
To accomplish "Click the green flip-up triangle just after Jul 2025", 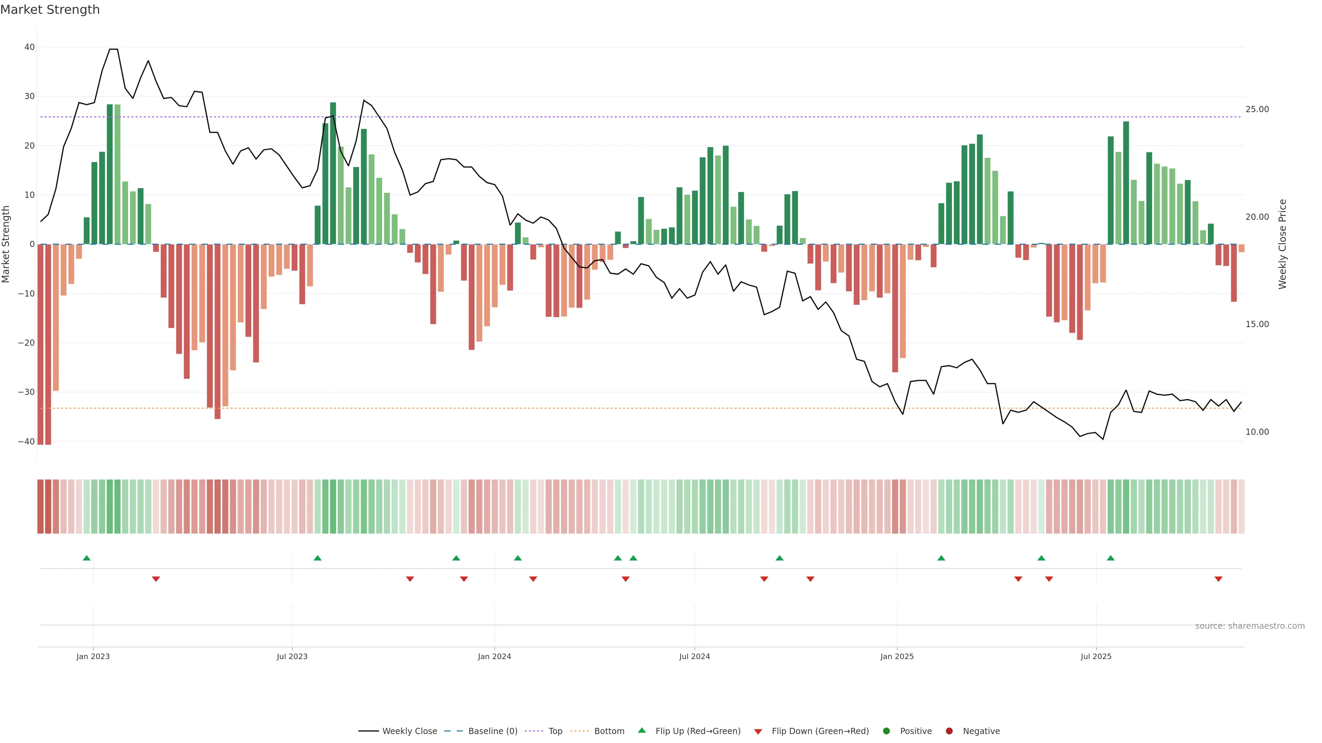I will 1111,558.
